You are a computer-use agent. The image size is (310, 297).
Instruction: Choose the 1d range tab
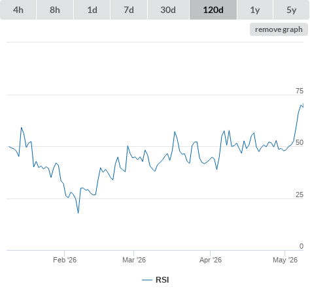click(x=92, y=10)
